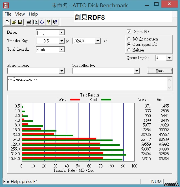This screenshot has width=180, height=187.
Task: Click the Description scrollbar up arrow
Action: [170, 80]
